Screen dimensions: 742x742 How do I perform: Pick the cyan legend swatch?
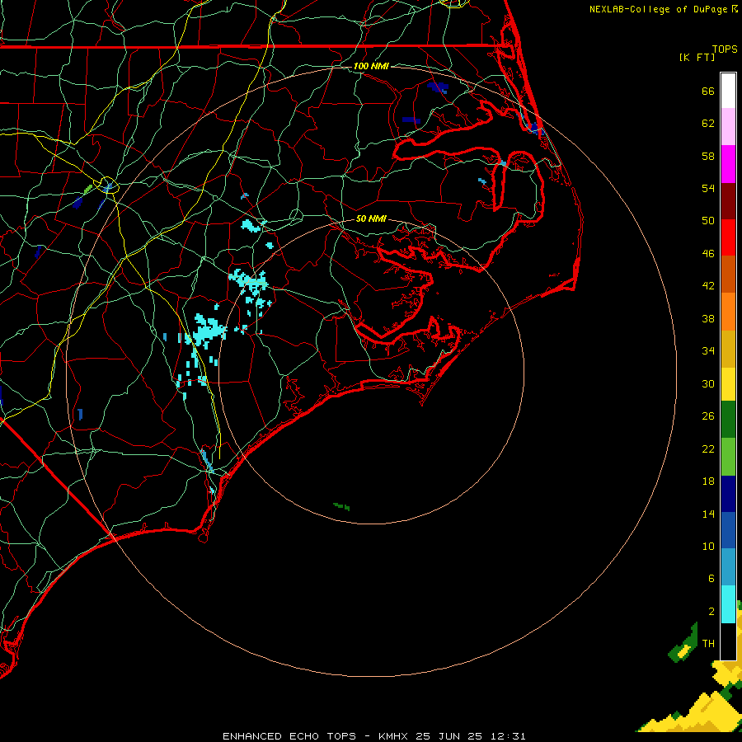pos(728,604)
